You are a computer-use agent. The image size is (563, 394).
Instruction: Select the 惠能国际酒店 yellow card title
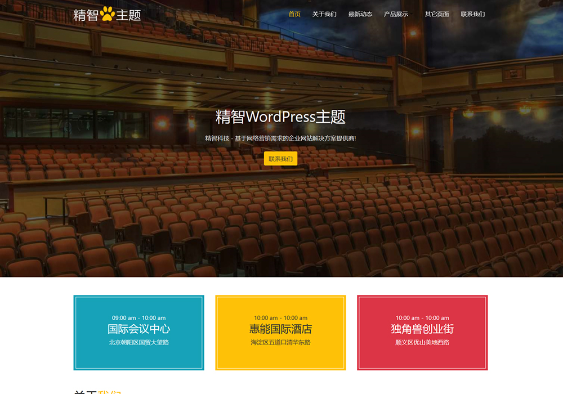280,329
